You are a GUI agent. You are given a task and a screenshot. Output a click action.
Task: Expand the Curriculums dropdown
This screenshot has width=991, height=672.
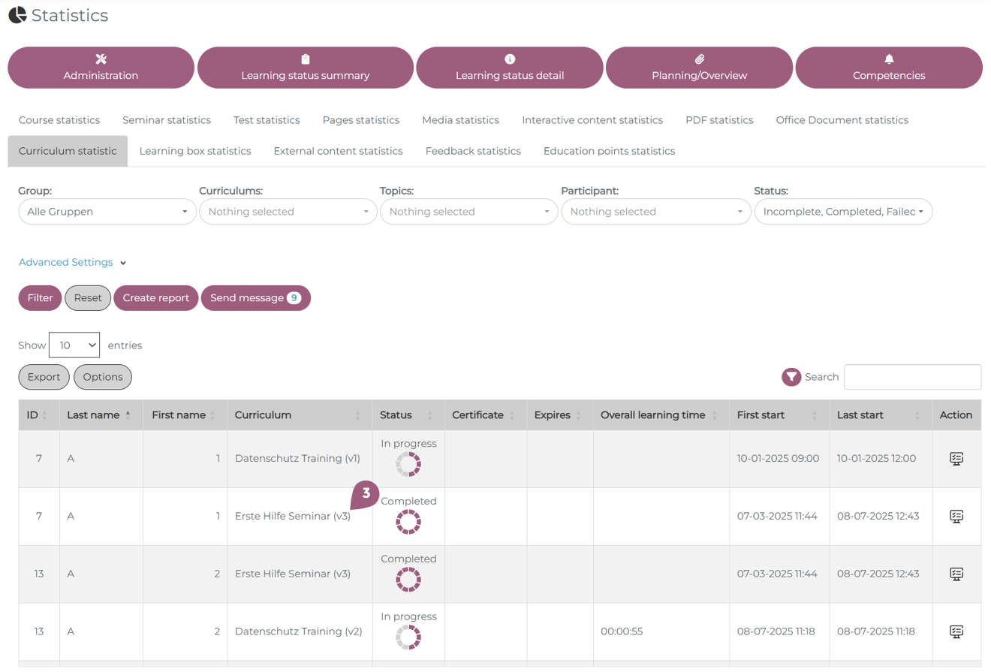(288, 212)
